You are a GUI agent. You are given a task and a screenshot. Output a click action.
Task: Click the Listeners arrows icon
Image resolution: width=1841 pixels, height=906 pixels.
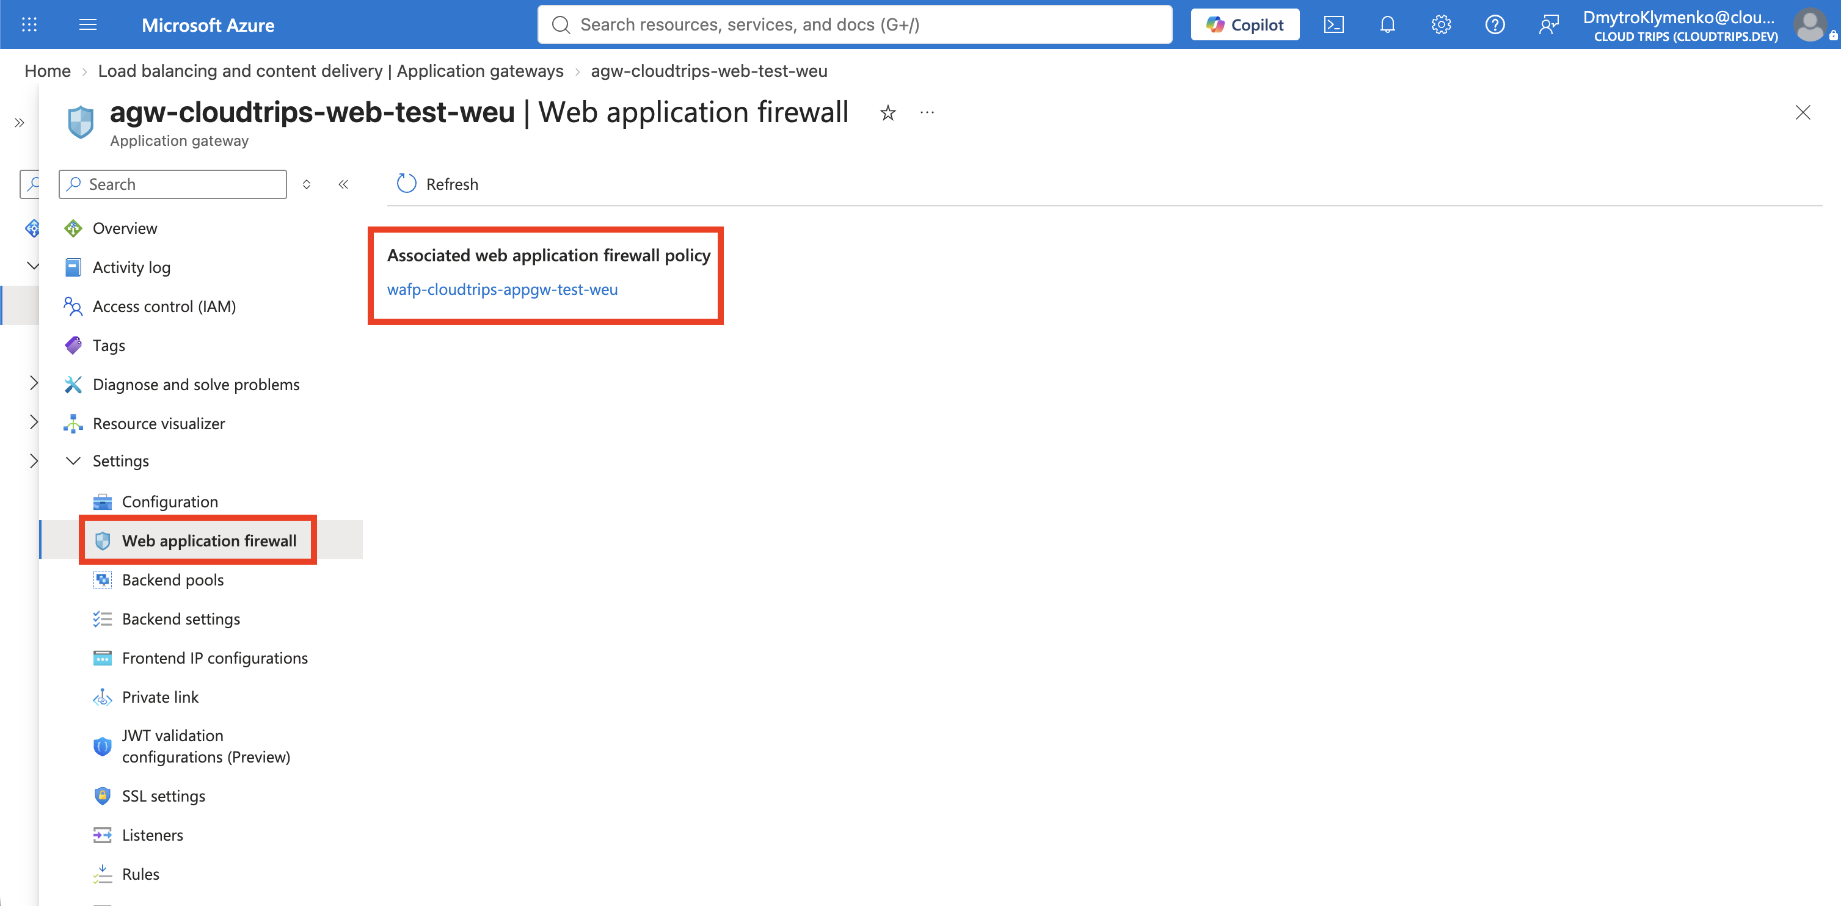click(x=102, y=835)
